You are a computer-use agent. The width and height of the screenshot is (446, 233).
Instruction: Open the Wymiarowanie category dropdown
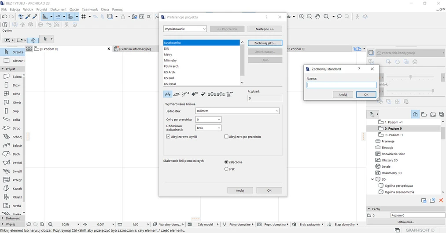185,29
